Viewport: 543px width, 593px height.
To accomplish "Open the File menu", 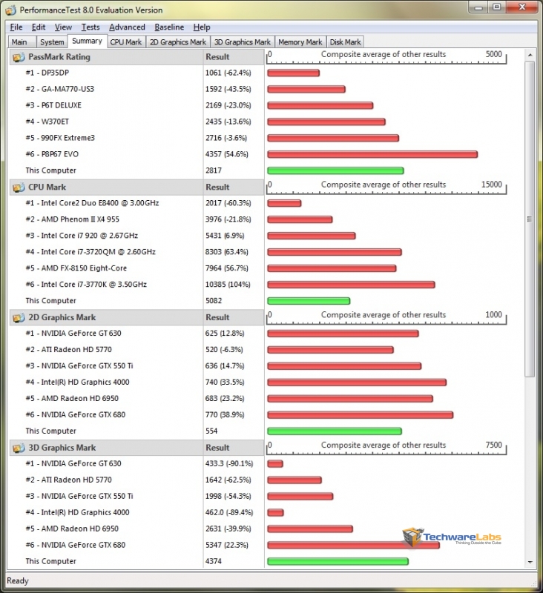I will [16, 27].
